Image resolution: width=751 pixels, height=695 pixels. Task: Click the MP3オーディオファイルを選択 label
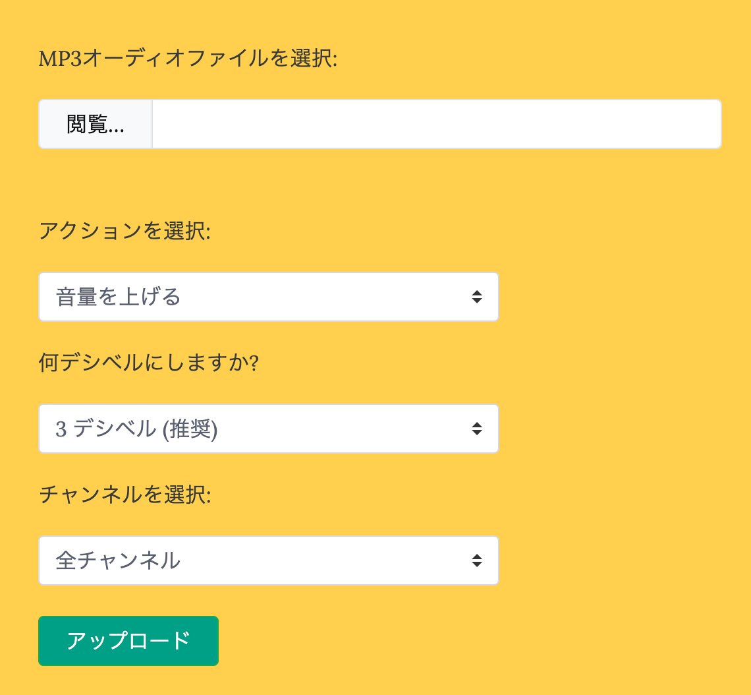coord(188,59)
